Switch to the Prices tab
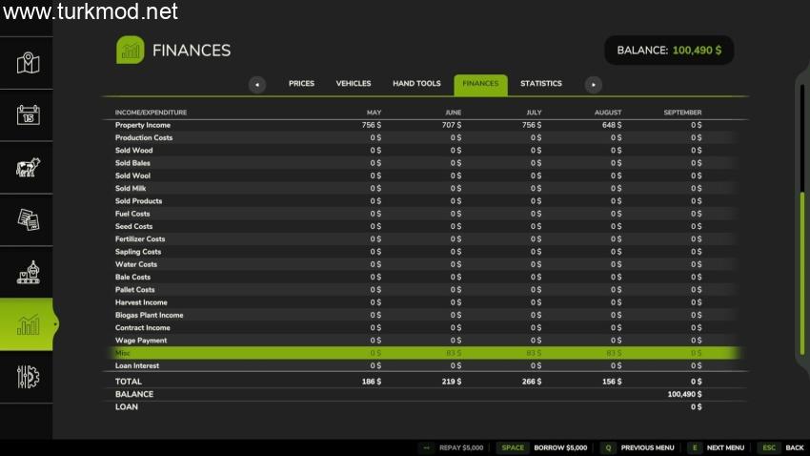Image resolution: width=810 pixels, height=456 pixels. coord(301,83)
